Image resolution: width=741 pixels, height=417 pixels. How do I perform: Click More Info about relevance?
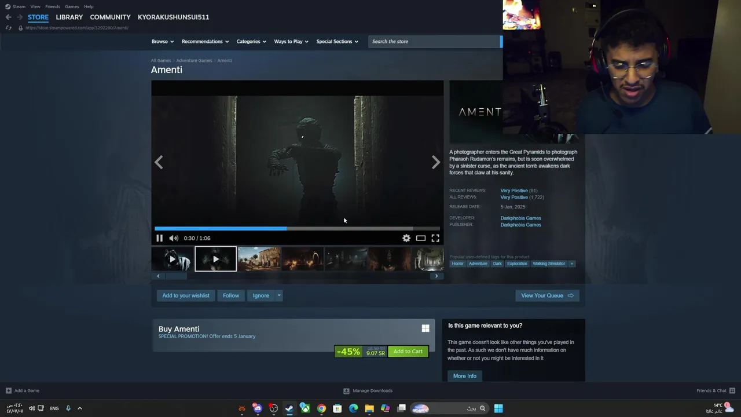tap(465, 376)
